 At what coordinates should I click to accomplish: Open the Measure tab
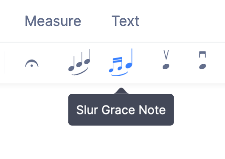[x=53, y=21]
